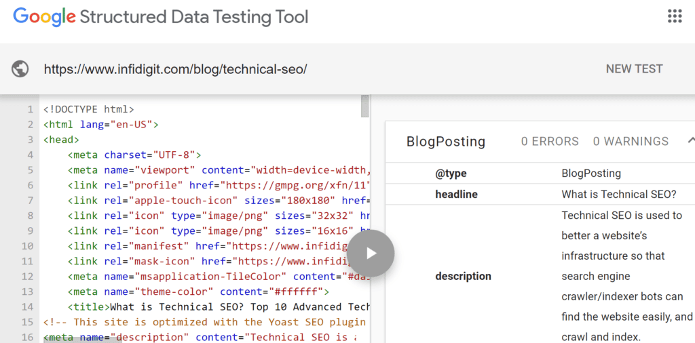Click the <!DOCTYPE html> code line

tap(89, 109)
